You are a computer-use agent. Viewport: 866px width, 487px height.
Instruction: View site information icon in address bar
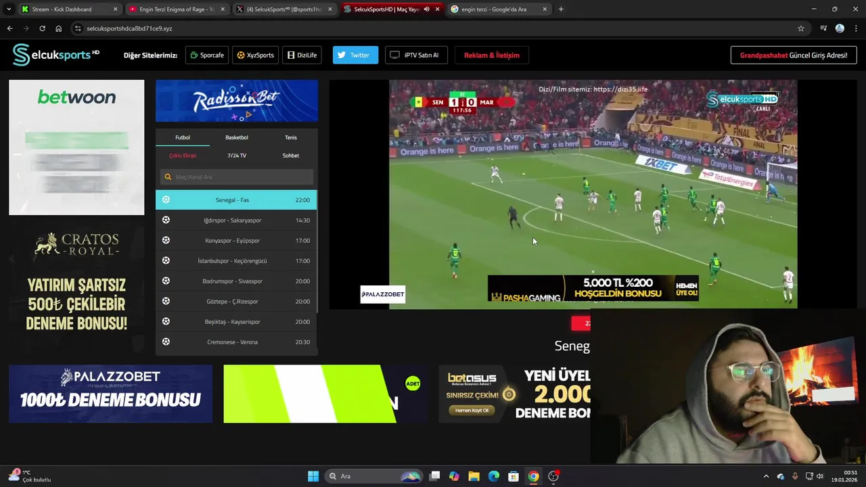78,28
